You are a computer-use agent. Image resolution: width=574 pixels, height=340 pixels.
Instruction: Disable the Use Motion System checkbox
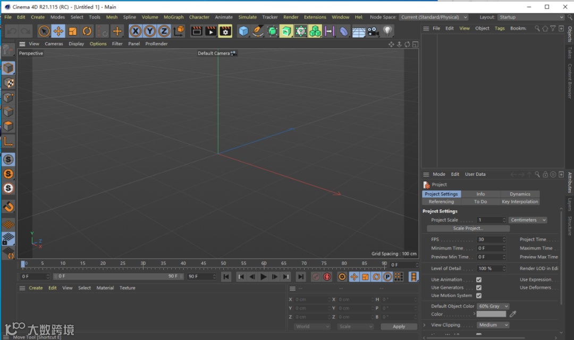click(479, 295)
